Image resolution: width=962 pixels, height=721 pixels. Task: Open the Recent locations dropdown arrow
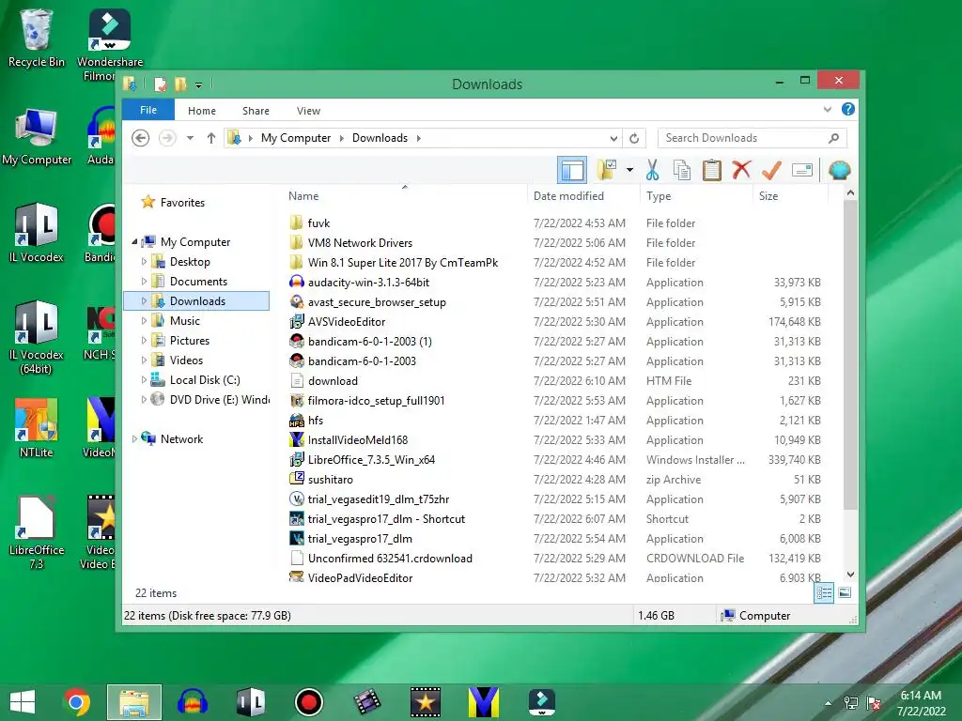[x=190, y=138]
